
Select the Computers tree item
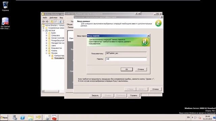55,35
